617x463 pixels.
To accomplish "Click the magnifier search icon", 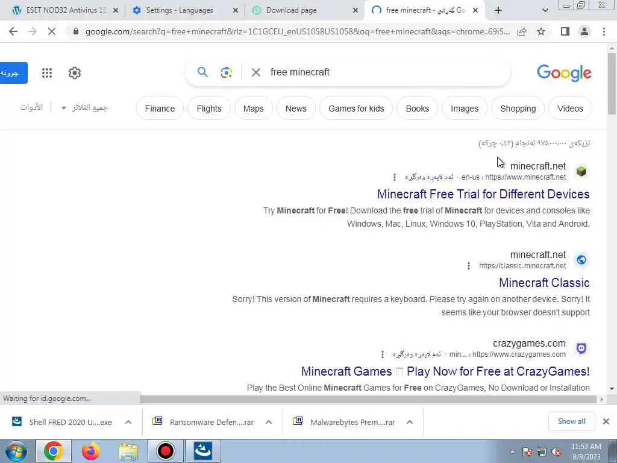I will coord(202,72).
